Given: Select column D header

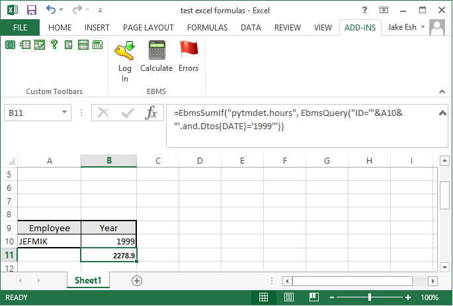Looking at the screenshot, I should [200, 161].
